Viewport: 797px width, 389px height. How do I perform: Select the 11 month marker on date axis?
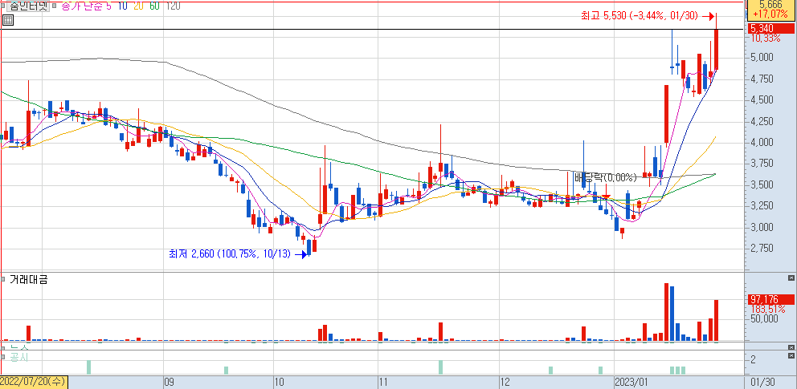point(384,382)
